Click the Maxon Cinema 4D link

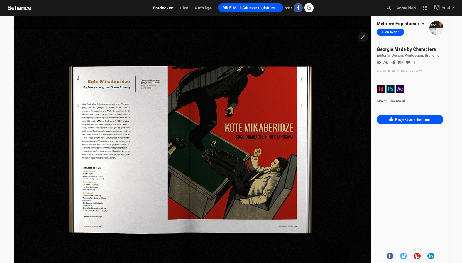392,101
